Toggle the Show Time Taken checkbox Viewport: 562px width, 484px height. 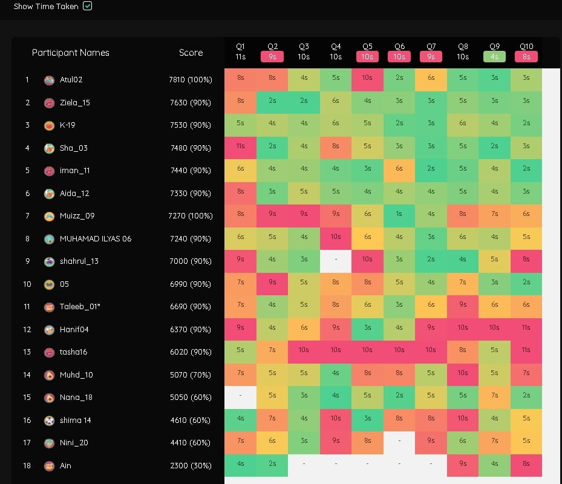87,6
